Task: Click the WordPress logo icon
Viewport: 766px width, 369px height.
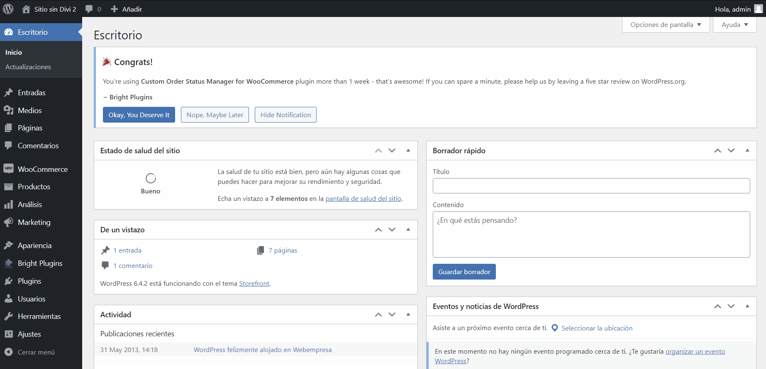Action: tap(8, 9)
